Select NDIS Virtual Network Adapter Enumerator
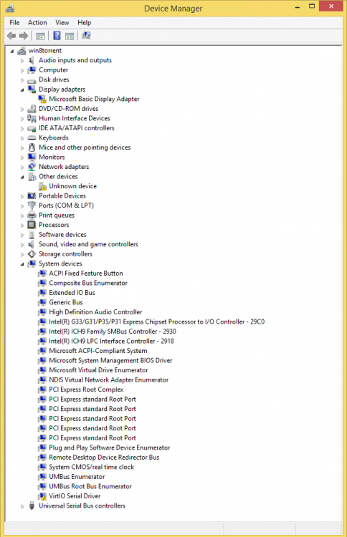Viewport: 347px width, 537px height. point(109,379)
